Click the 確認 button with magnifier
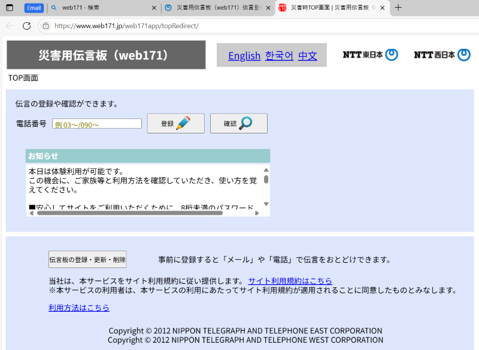479x350 pixels. coord(238,123)
